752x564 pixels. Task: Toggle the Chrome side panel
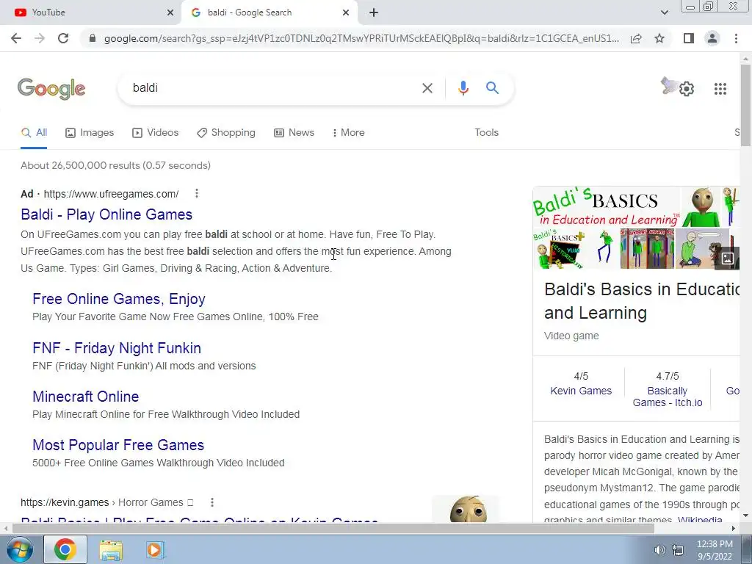click(x=689, y=38)
